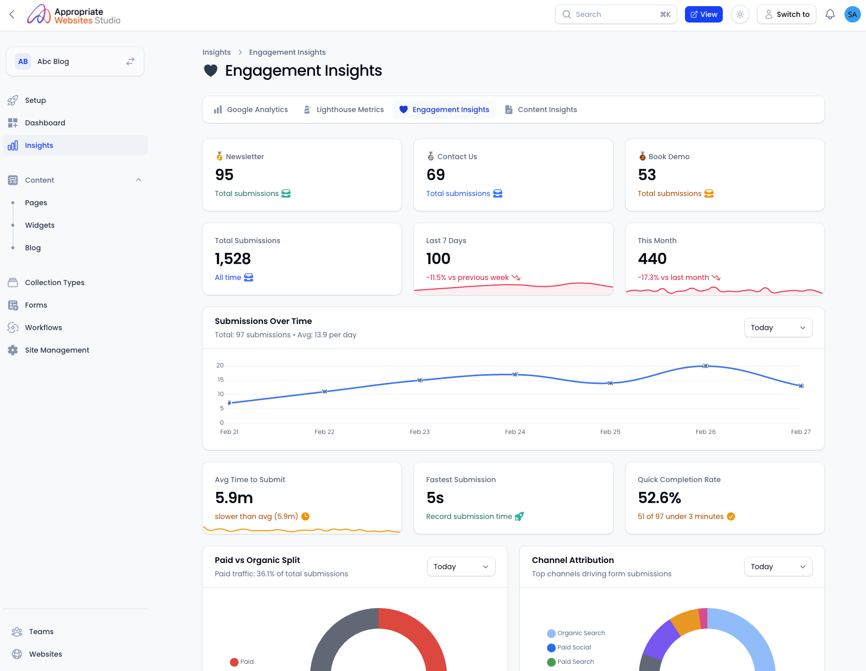Viewport: 866px width, 671px height.
Task: Open the Today dropdown for Channel Attribution
Action: click(x=778, y=567)
